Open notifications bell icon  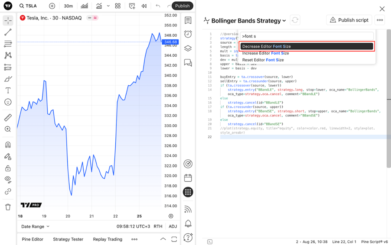(x=188, y=223)
